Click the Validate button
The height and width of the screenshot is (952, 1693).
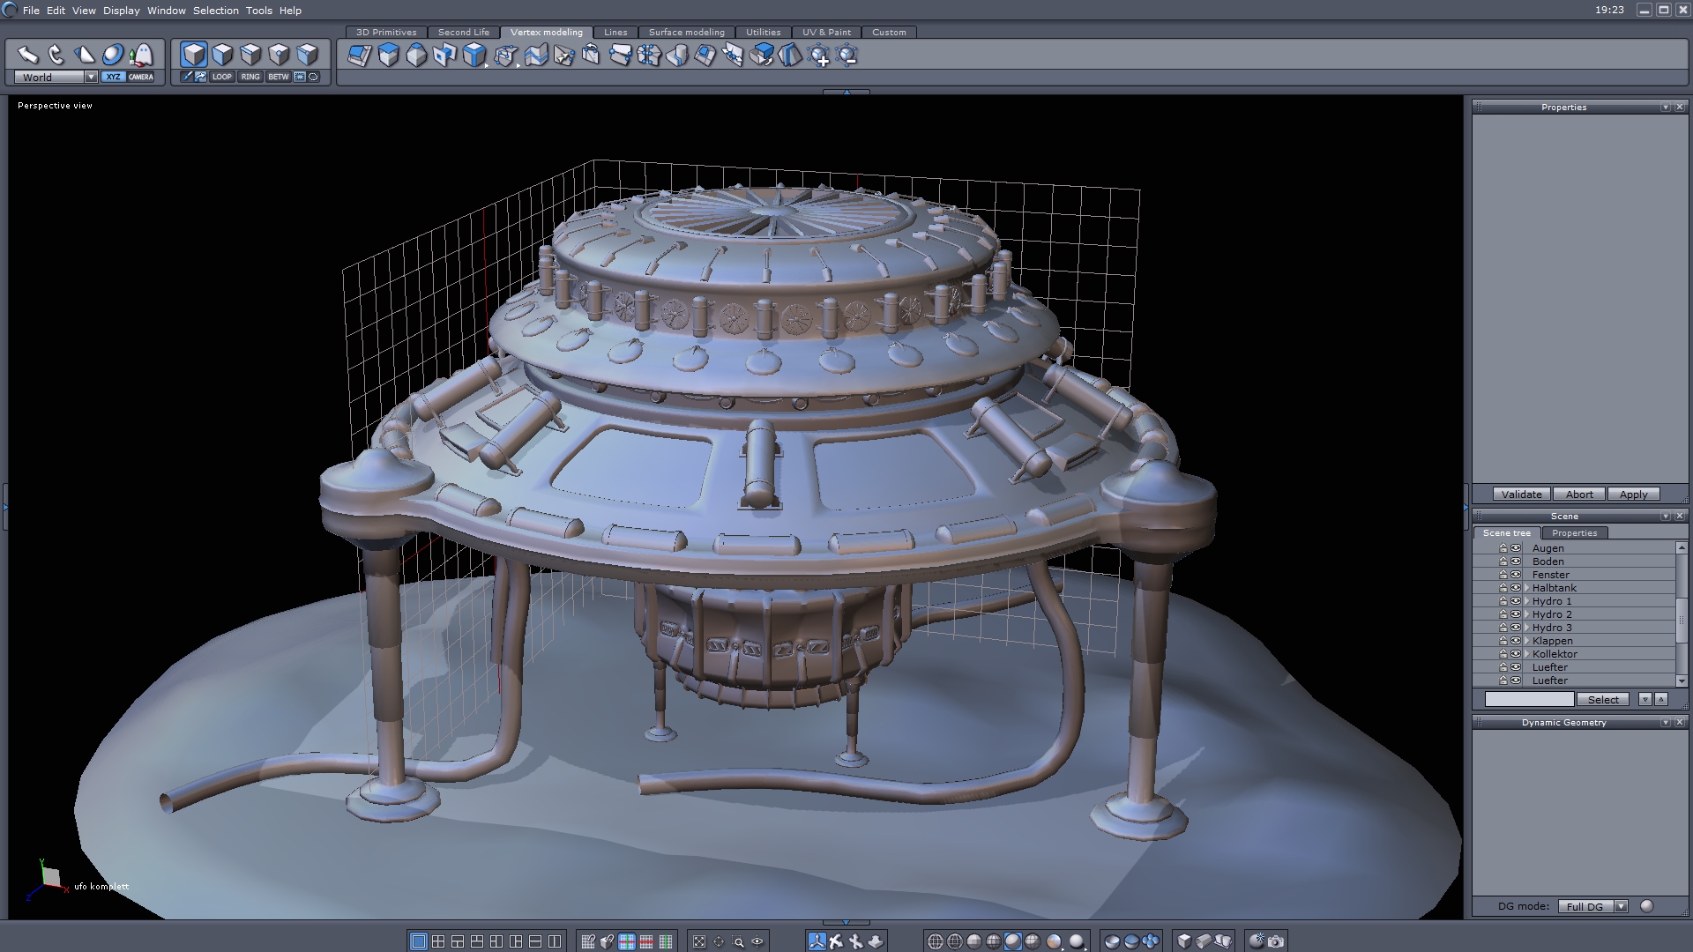tap(1521, 495)
